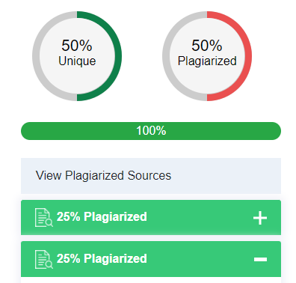Image resolution: width=296 pixels, height=283 pixels.
Task: Click the 50% Unique circular gauge
Action: click(77, 56)
